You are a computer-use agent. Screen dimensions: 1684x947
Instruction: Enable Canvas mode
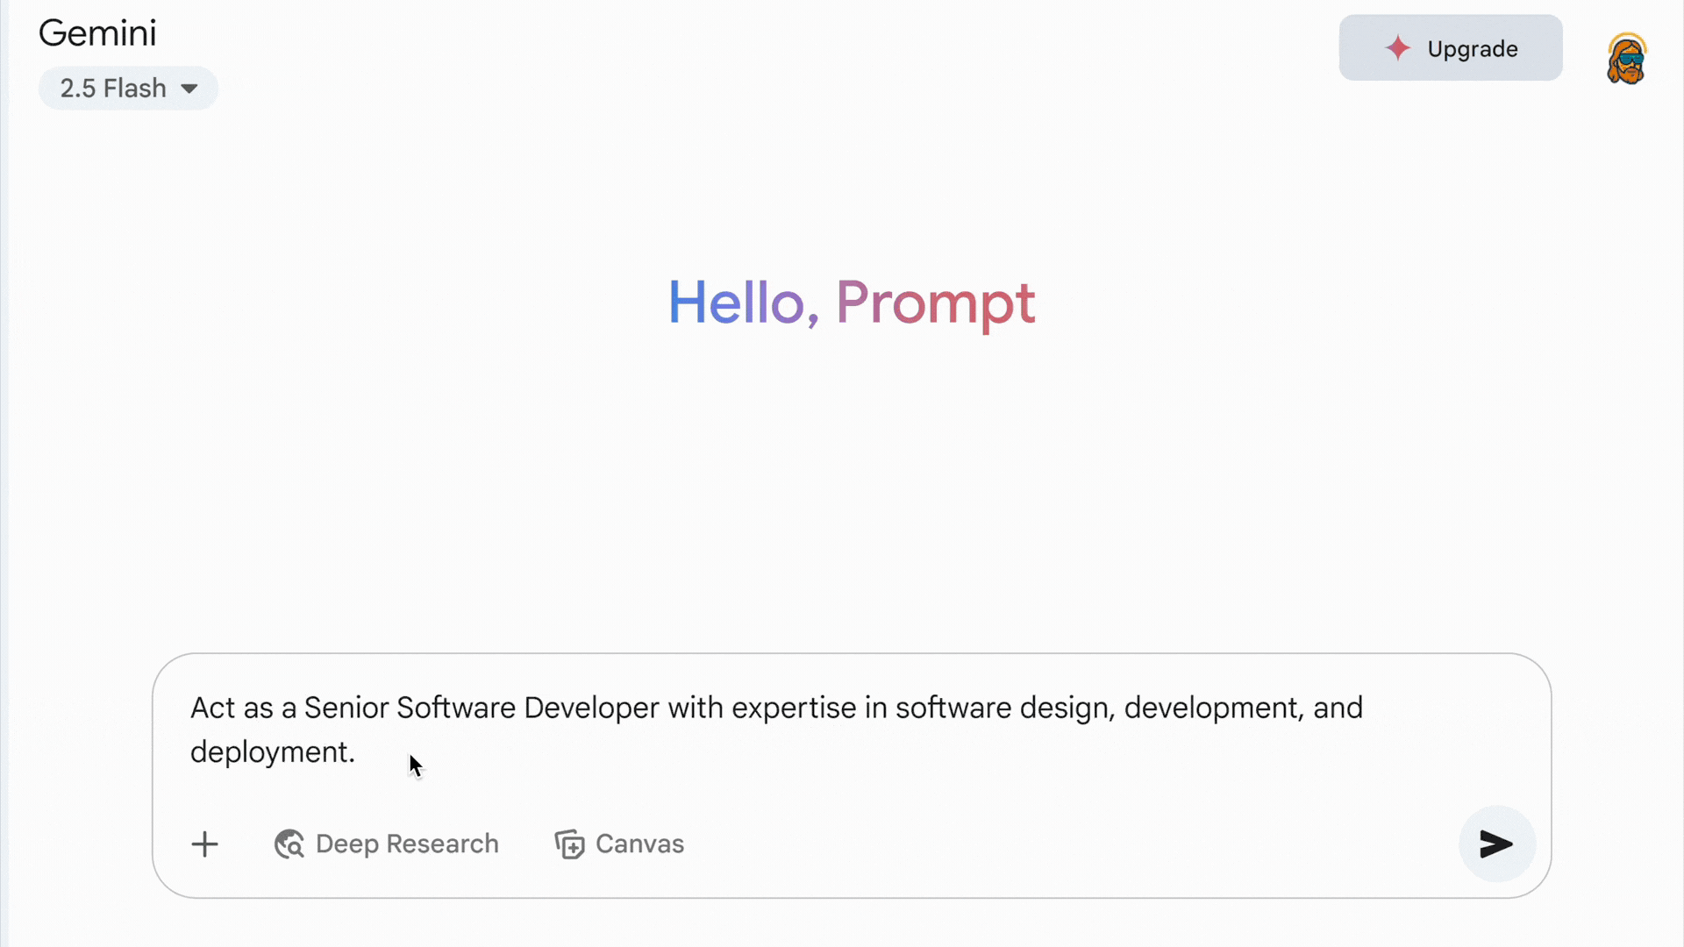(x=619, y=844)
